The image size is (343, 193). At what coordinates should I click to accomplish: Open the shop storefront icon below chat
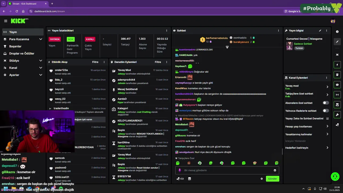click(189, 179)
